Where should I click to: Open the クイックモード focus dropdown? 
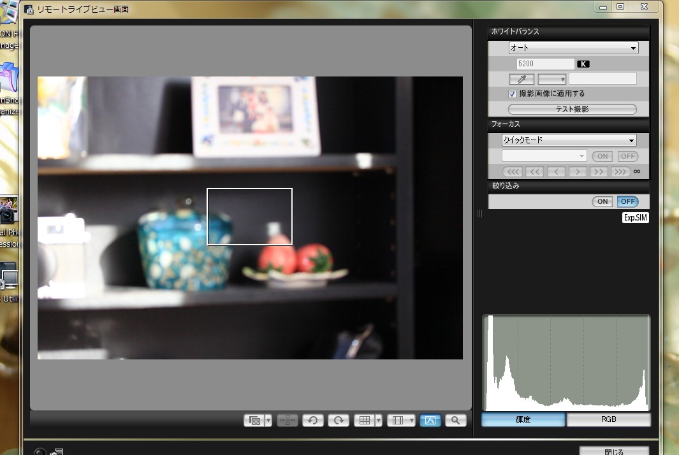[569, 140]
